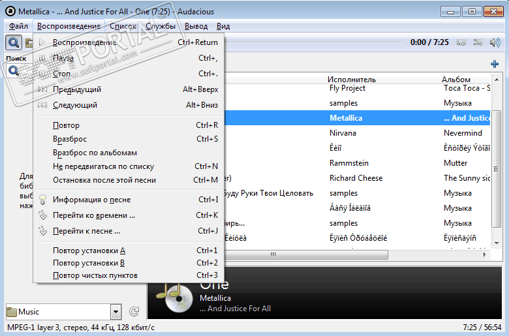Open the Вид menu

(x=223, y=26)
